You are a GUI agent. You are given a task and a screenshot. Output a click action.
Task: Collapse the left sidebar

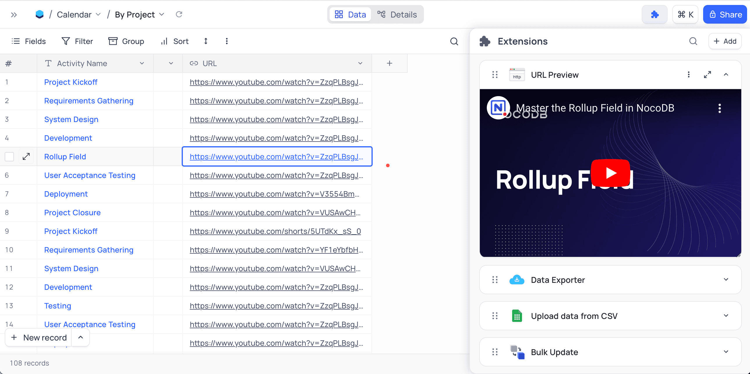13,14
